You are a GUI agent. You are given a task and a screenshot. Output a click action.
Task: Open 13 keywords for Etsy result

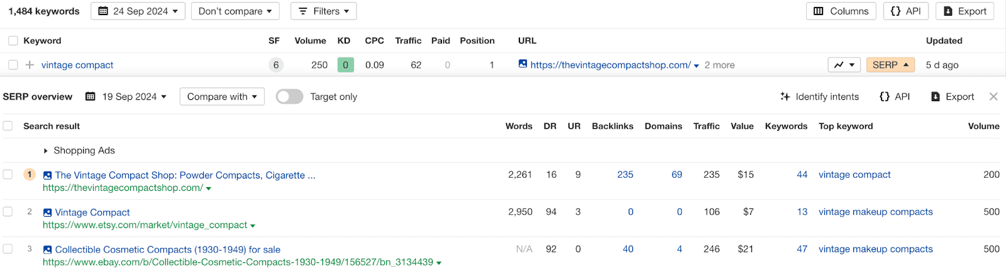(x=802, y=212)
